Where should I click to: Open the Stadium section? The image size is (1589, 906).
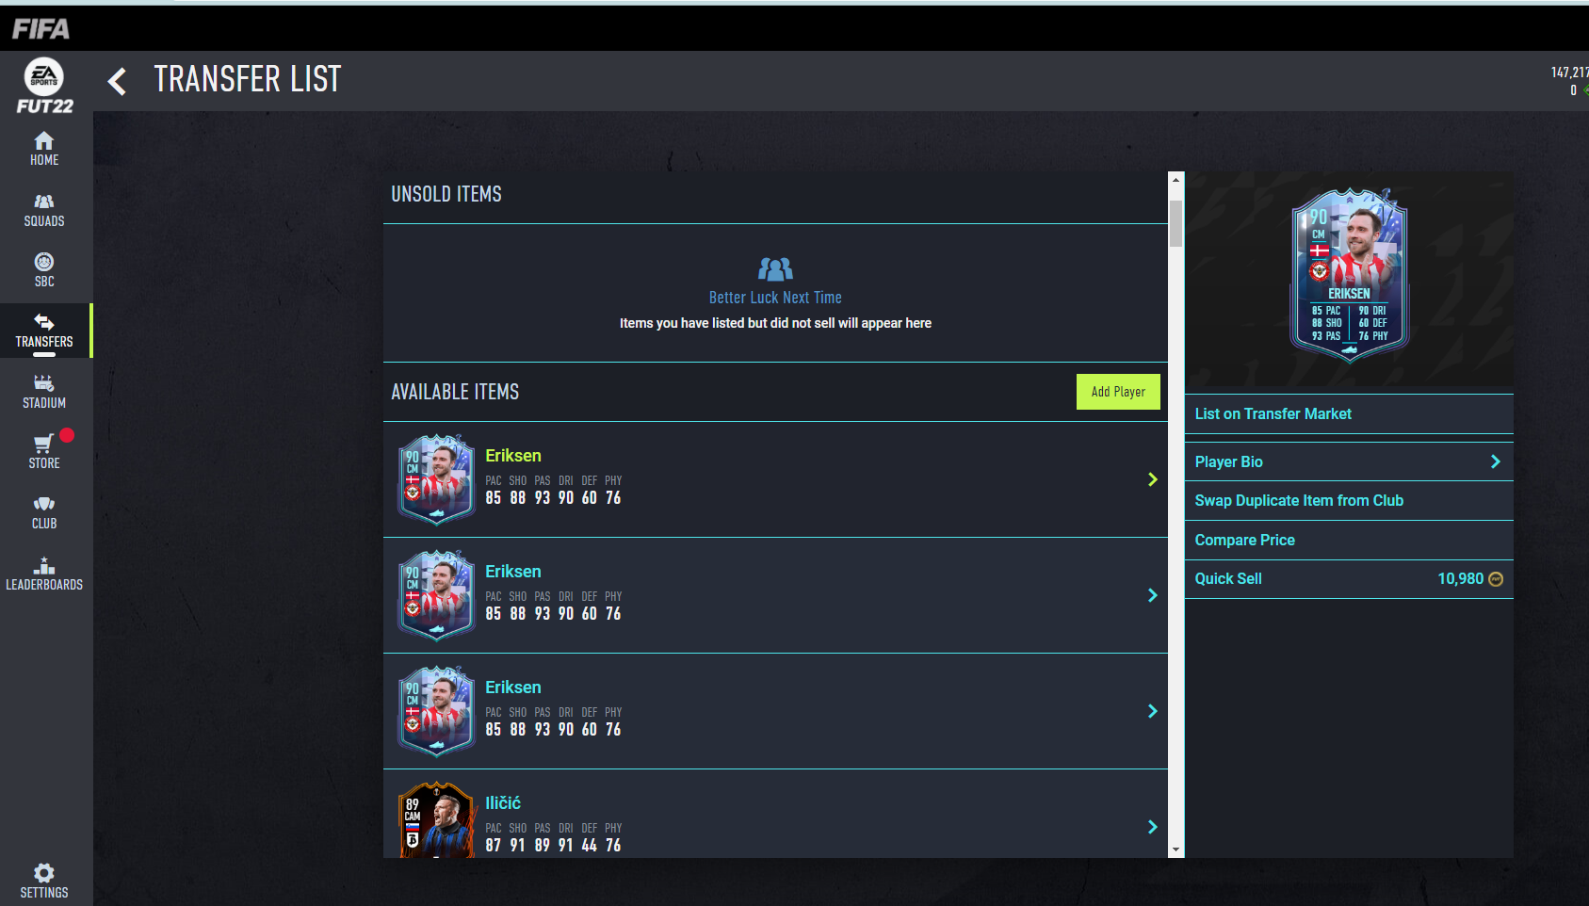click(44, 392)
